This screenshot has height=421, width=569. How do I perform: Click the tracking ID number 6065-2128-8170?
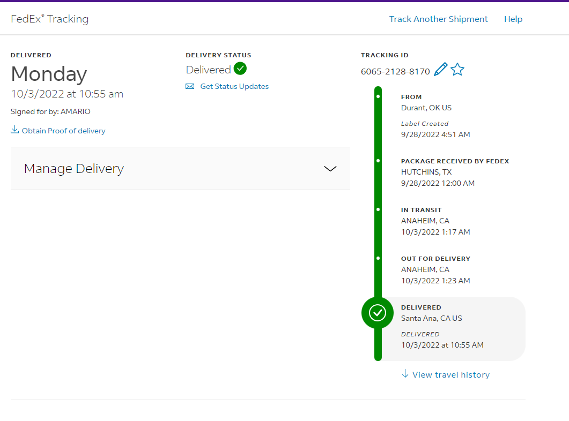pos(395,71)
